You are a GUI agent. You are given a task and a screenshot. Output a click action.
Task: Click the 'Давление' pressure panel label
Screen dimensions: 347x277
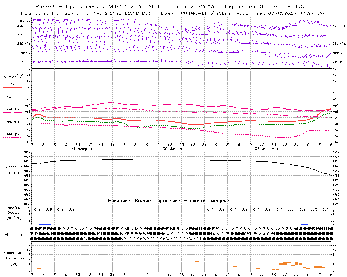(14, 167)
